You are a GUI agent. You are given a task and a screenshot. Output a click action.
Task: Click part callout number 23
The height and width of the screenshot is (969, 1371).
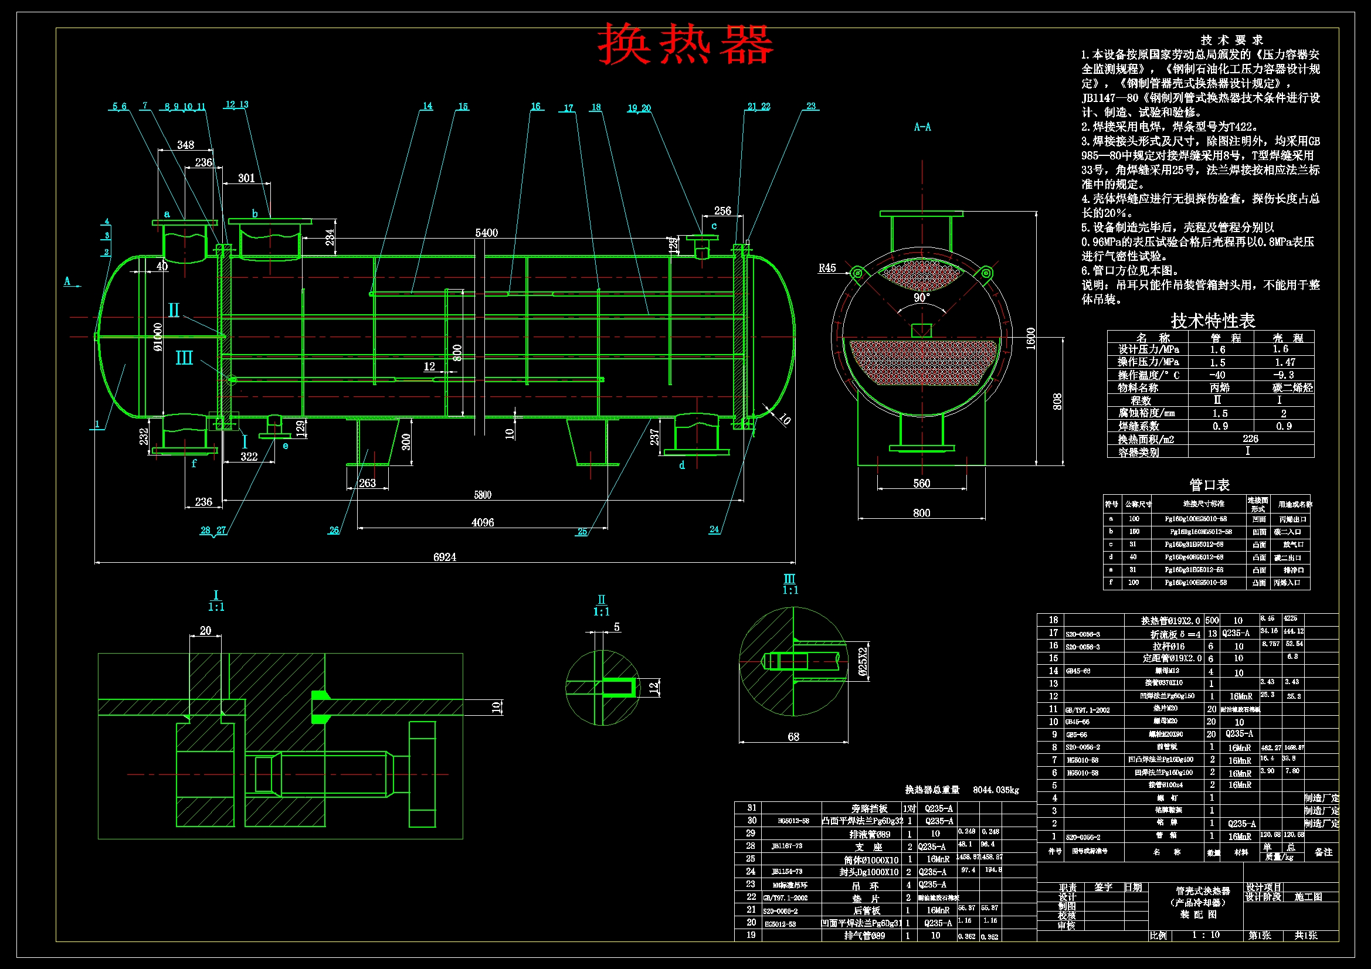(811, 106)
